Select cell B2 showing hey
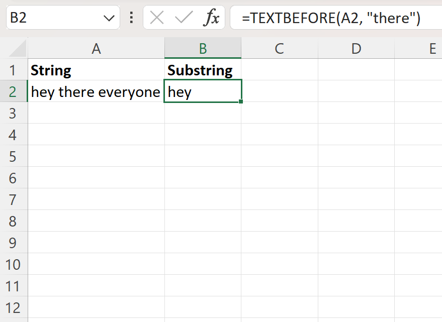This screenshot has width=442, height=322. coord(203,92)
